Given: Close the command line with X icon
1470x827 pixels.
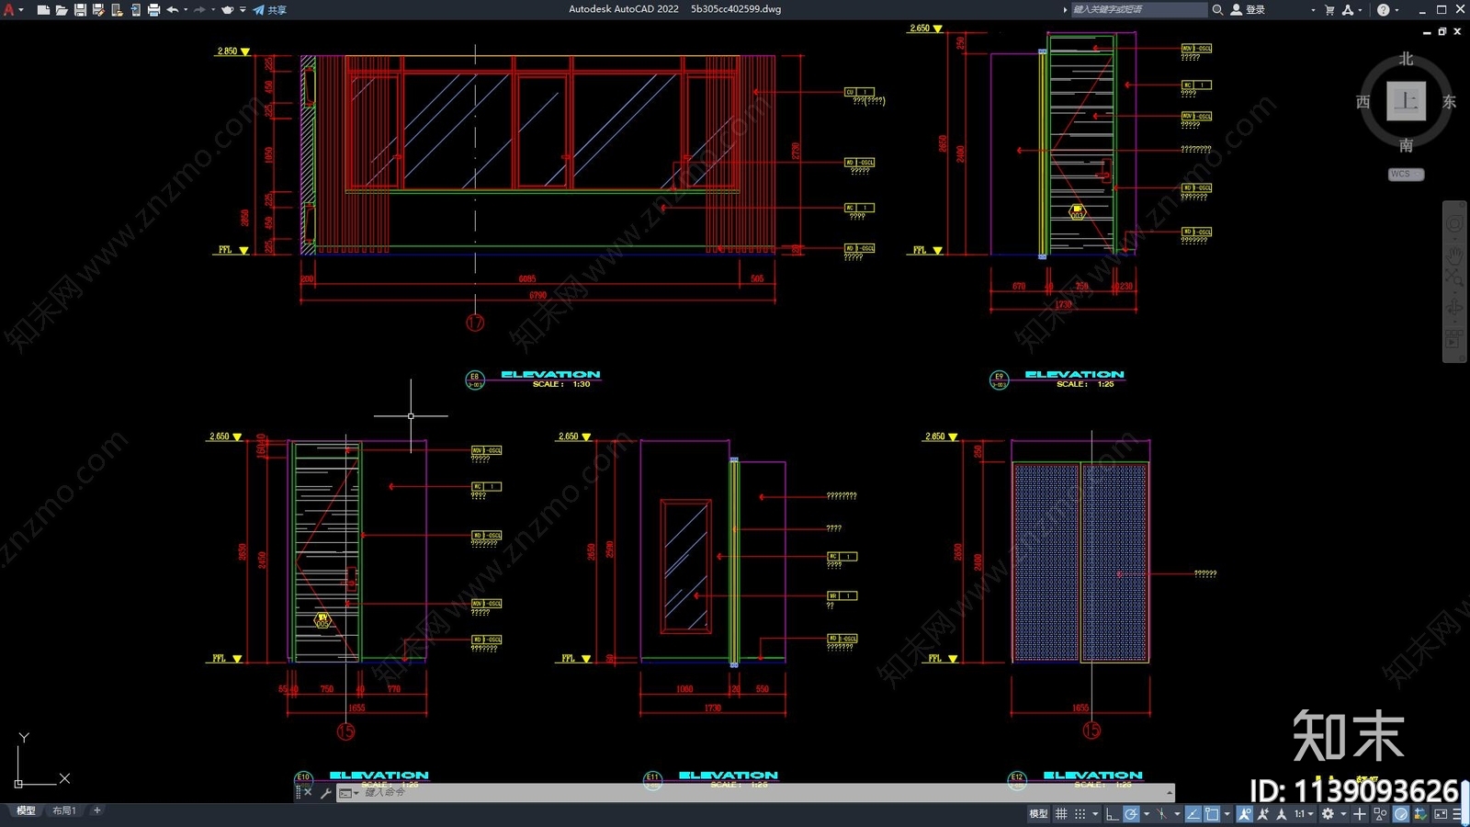Looking at the screenshot, I should point(308,792).
